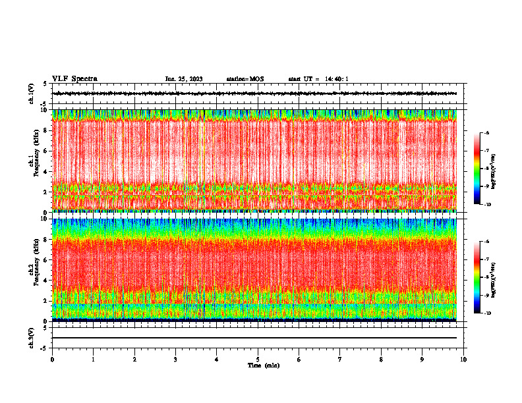The width and height of the screenshot is (522, 403).
Task: Click the "start UT = 14:40: 1" header text
Action: (318, 79)
